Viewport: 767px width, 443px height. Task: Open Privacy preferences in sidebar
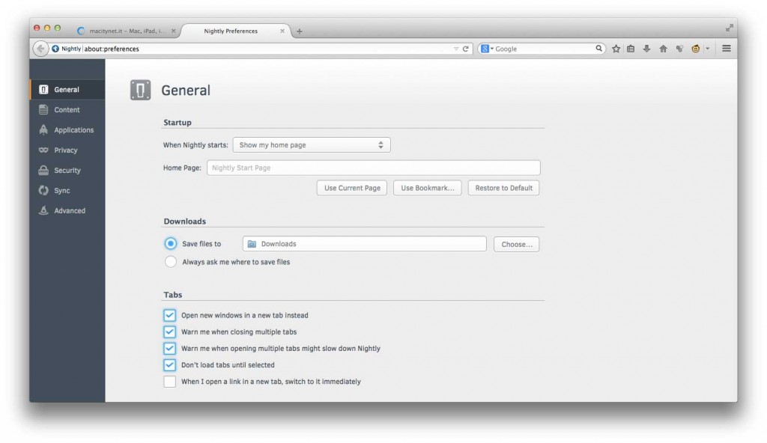67,150
